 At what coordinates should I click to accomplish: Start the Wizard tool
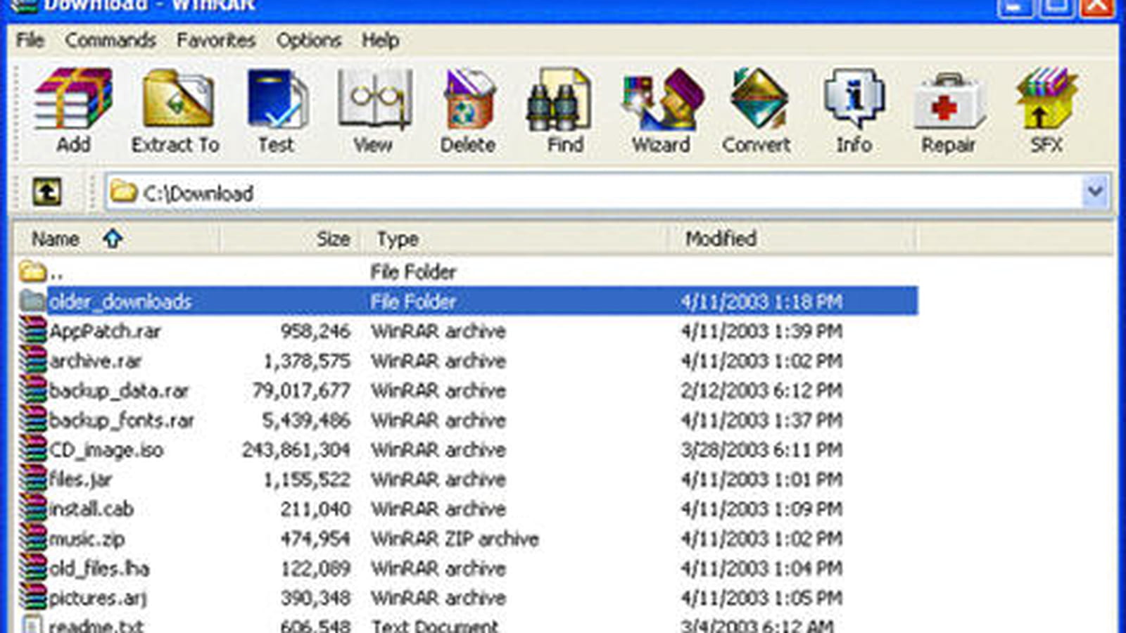(x=662, y=99)
